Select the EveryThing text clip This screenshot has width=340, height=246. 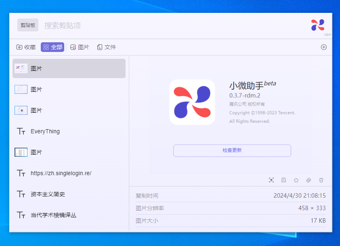tap(69, 131)
